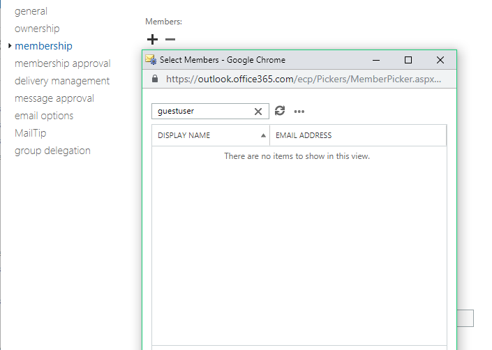Open more options ellipsis menu

tap(299, 112)
